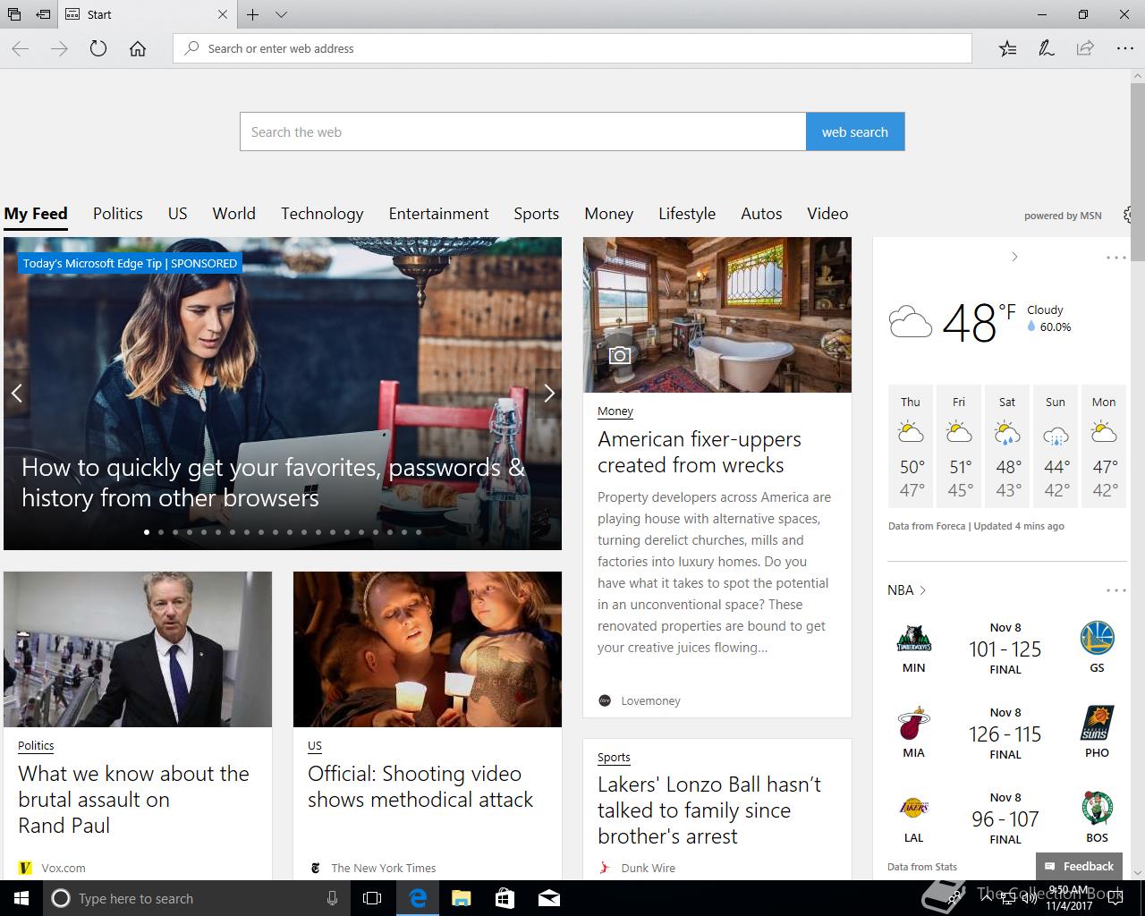Viewport: 1145px width, 916px height.
Task: Select Thu forecast column
Action: coord(911,447)
